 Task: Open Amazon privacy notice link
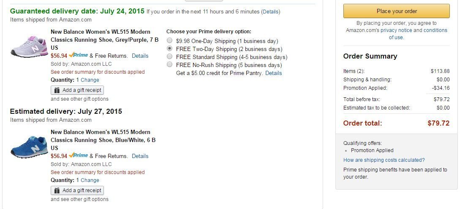396,30
